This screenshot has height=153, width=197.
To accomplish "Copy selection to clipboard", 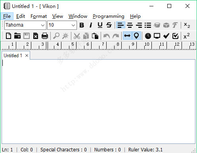I will pos(86,36).
